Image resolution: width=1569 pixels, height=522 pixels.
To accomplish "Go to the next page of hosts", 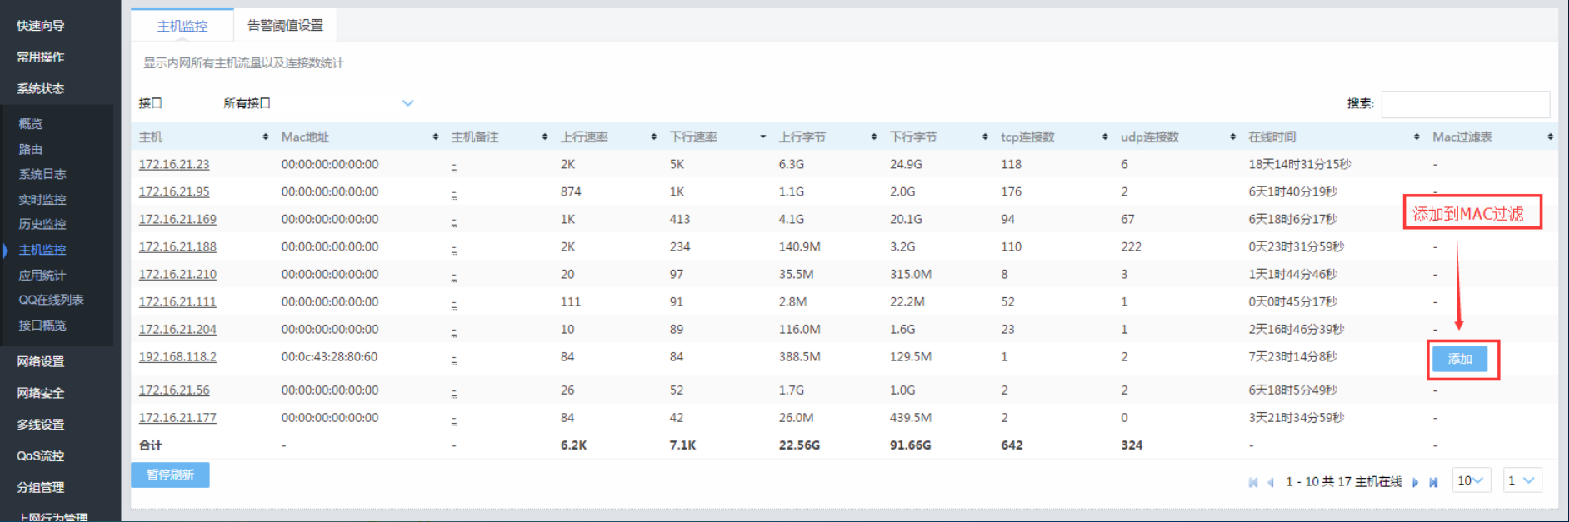I will (x=1415, y=482).
